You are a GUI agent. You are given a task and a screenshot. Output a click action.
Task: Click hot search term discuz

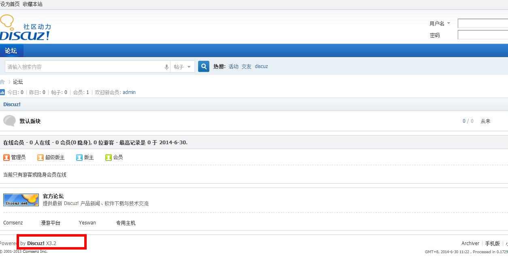(261, 66)
